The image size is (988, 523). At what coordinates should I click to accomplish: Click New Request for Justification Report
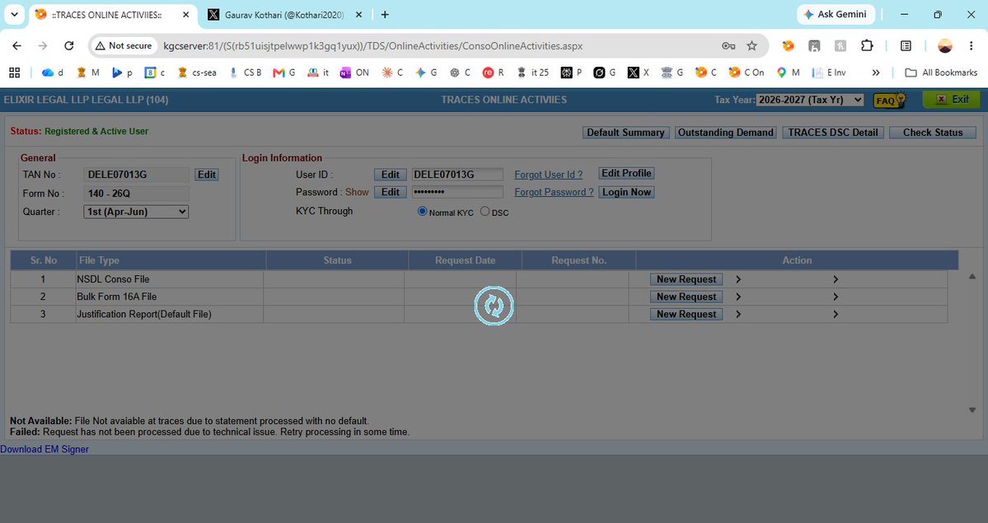click(x=686, y=315)
